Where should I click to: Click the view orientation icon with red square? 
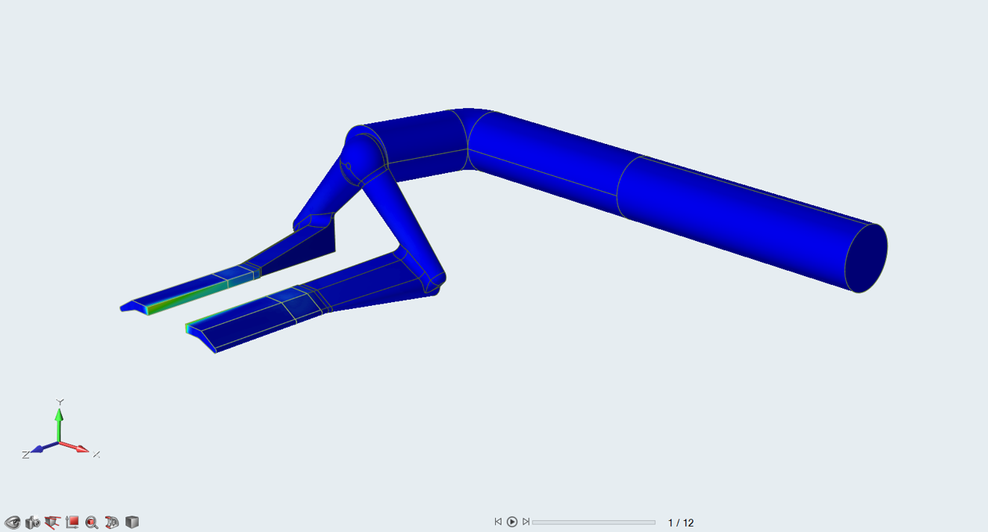pos(72,523)
